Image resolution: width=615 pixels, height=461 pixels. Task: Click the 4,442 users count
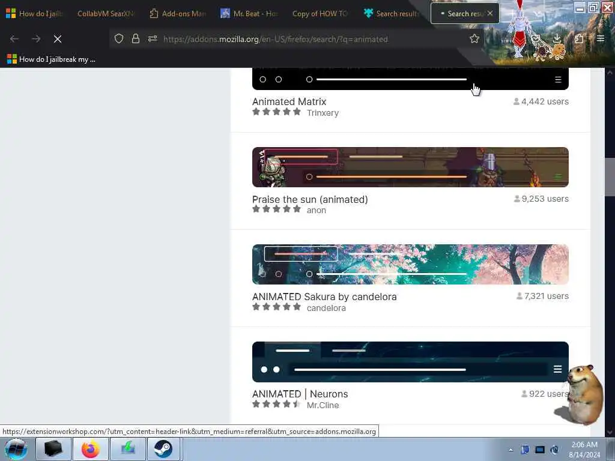point(541,101)
